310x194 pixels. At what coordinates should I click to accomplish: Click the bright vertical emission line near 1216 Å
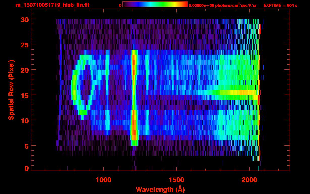click(x=134, y=97)
